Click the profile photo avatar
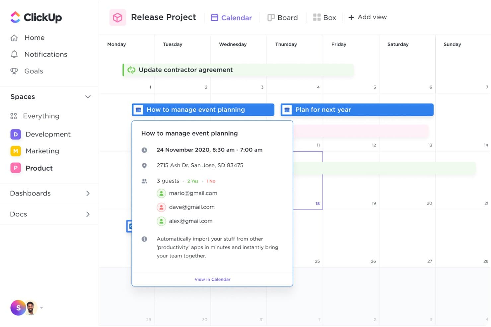Viewport: 491px width, 327px height. [31, 308]
